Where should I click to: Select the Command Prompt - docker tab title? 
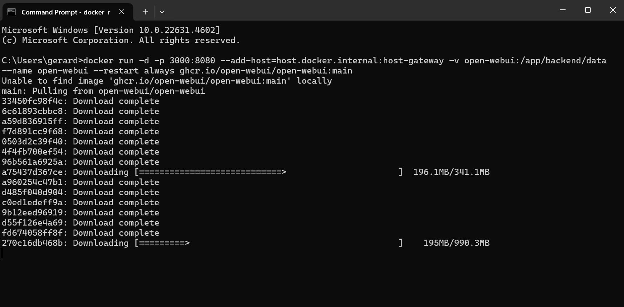click(66, 12)
